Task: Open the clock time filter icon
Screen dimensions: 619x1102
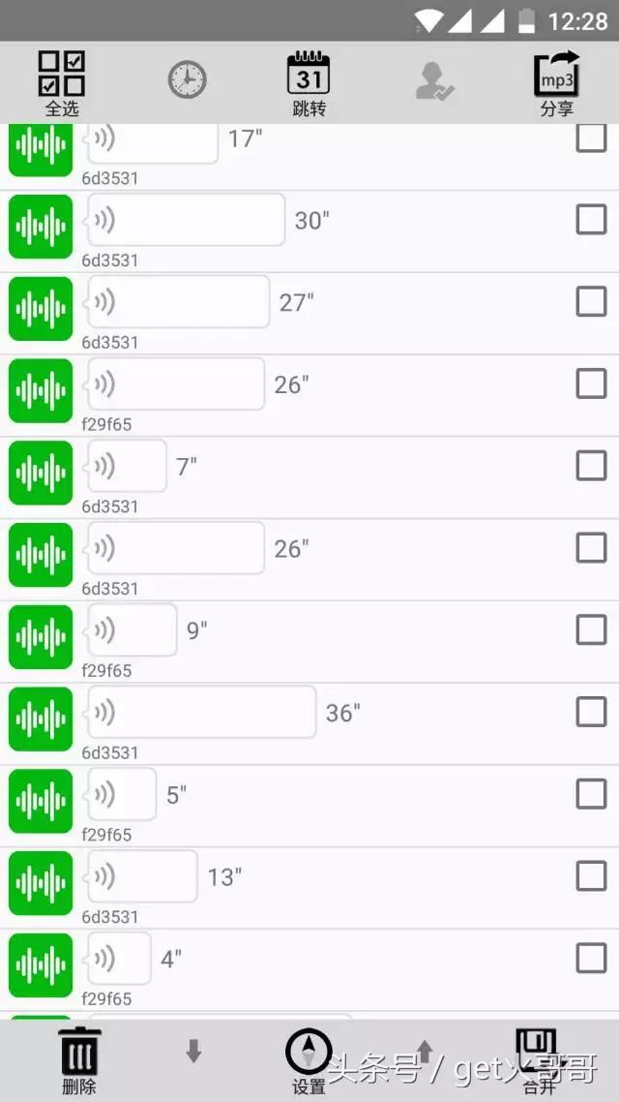Action: point(188,79)
